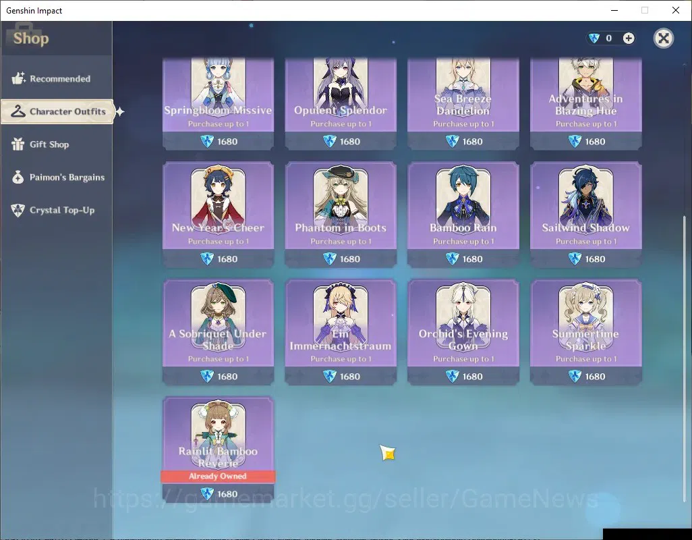
Task: Select the Springbloom Missive outfit card
Action: pos(218,104)
